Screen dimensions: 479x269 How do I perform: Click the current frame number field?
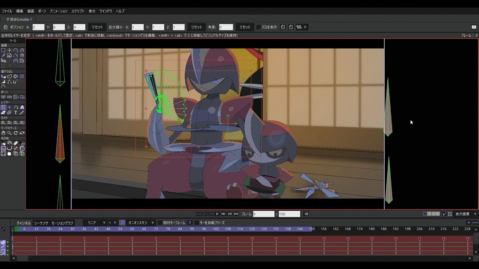263,214
